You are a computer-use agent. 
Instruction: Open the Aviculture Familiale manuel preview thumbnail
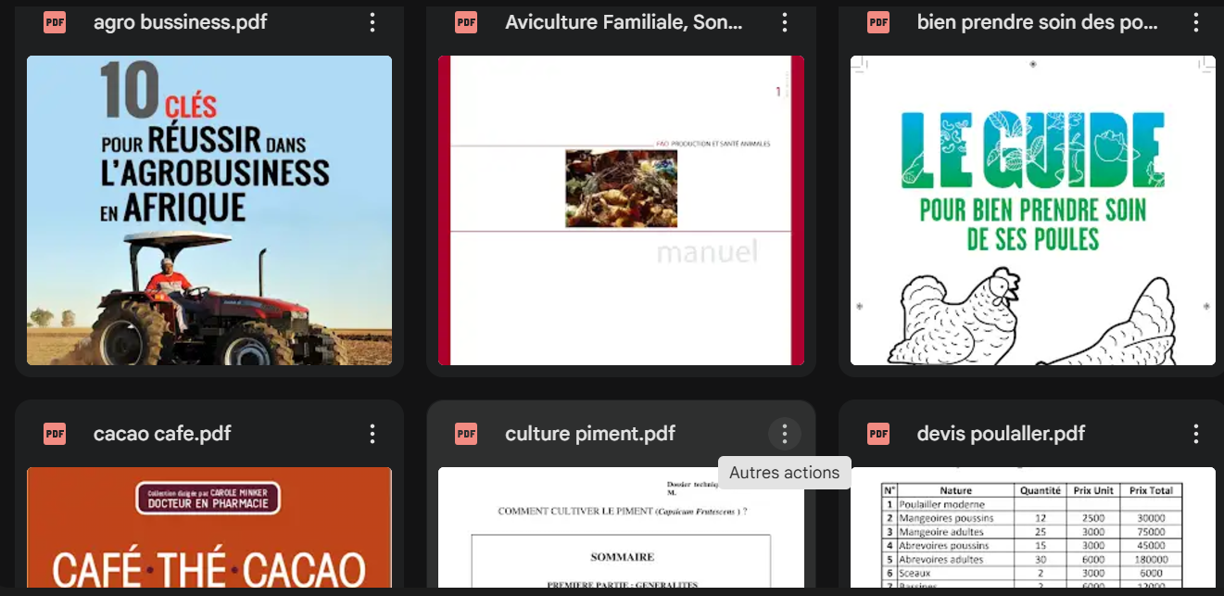[x=621, y=210]
